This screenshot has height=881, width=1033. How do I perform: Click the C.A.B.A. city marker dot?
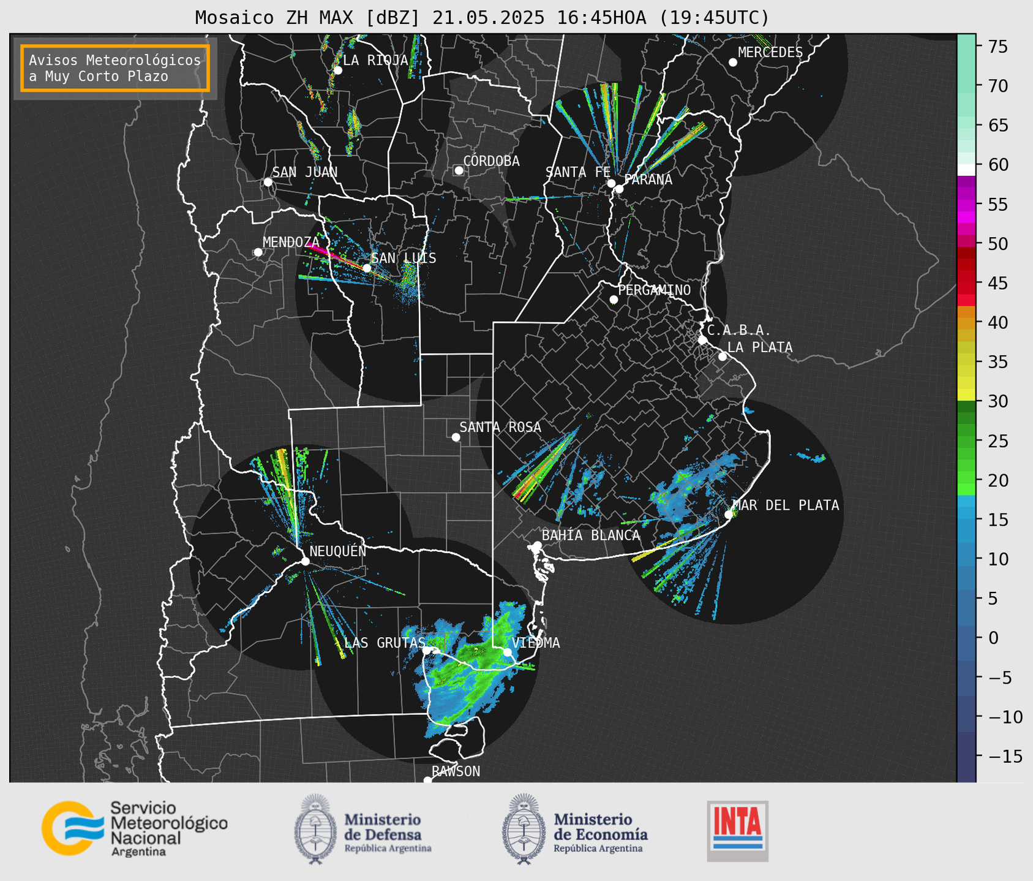(x=702, y=340)
